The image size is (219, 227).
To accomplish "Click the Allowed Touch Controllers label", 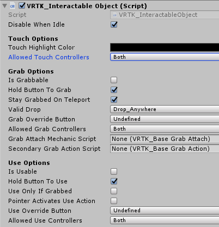I will pyautogui.click(x=48, y=57).
